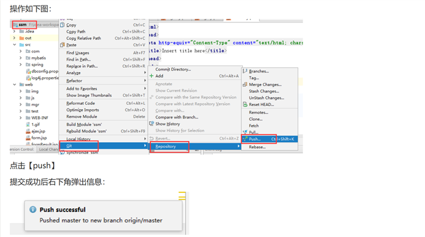
Task: Collapse the src folder node
Action: [14, 45]
